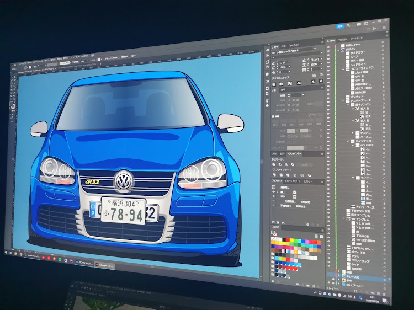Switch to the アートボード tab

357,38
